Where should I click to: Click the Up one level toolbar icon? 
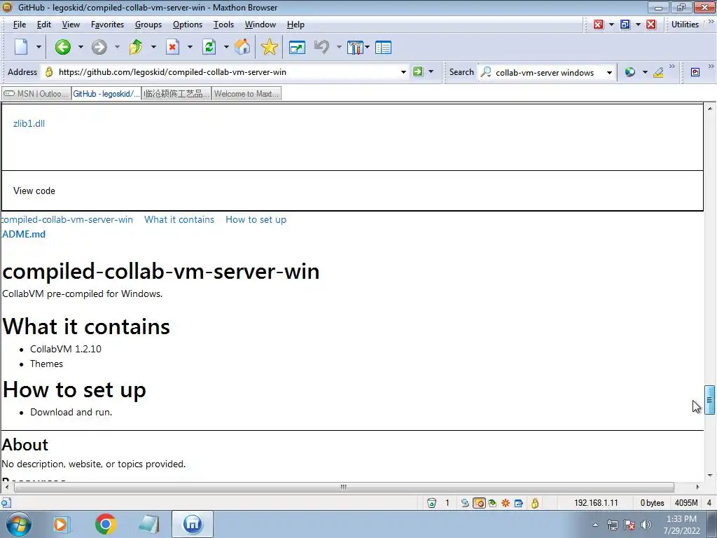tap(136, 47)
